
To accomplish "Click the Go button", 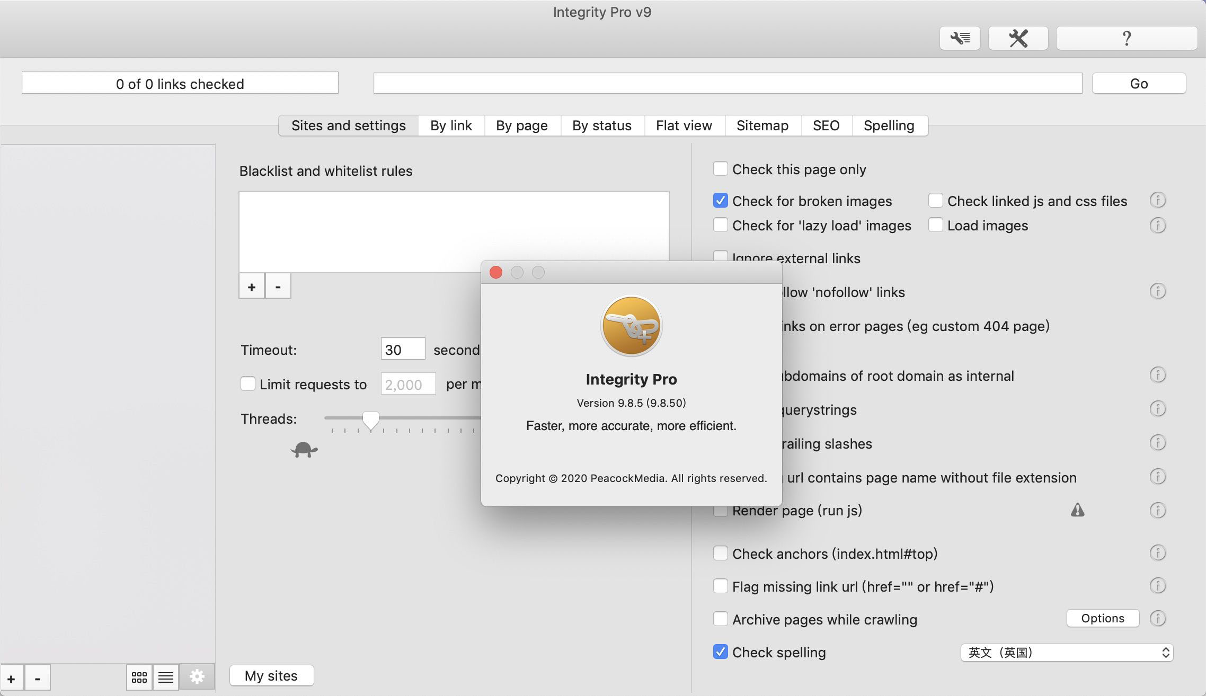I will pos(1139,84).
